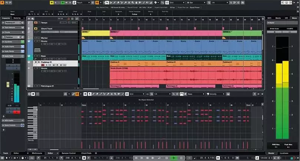Select the Tempo track in track list
The image size is (300, 161).
44,23
